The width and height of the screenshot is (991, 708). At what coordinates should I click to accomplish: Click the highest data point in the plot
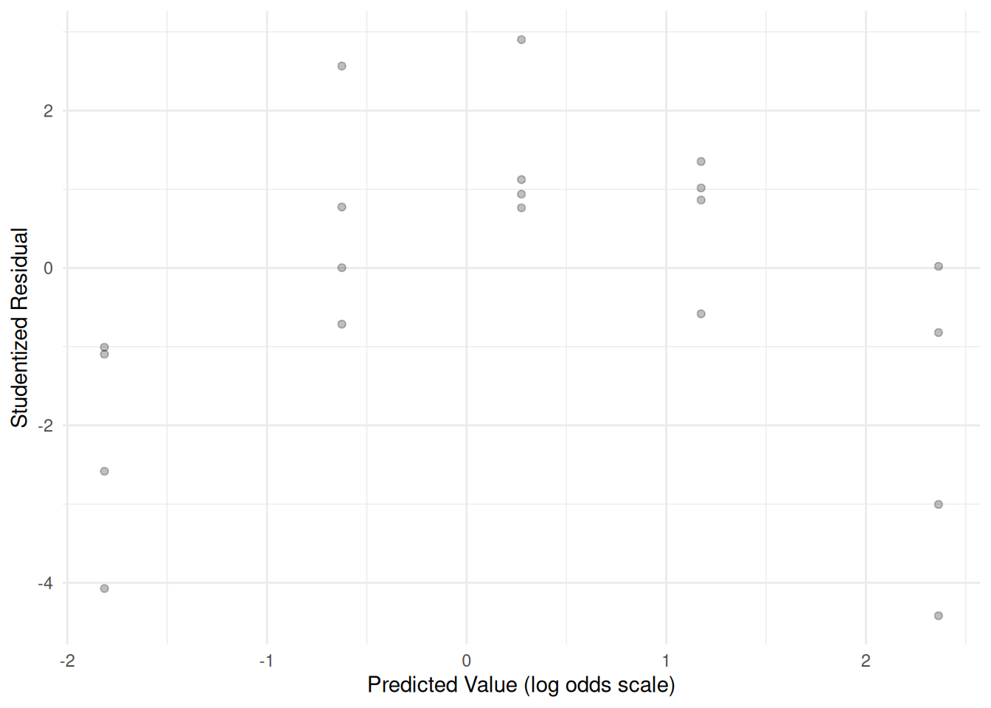click(x=521, y=40)
